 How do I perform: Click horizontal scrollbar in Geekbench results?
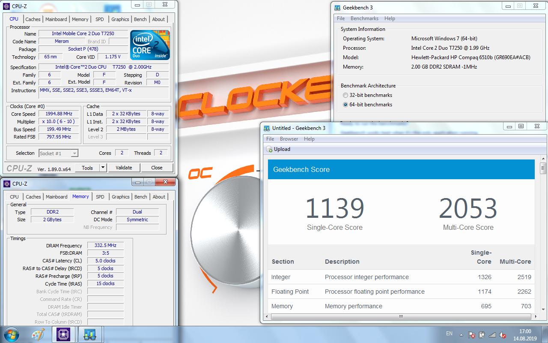pyautogui.click(x=401, y=317)
